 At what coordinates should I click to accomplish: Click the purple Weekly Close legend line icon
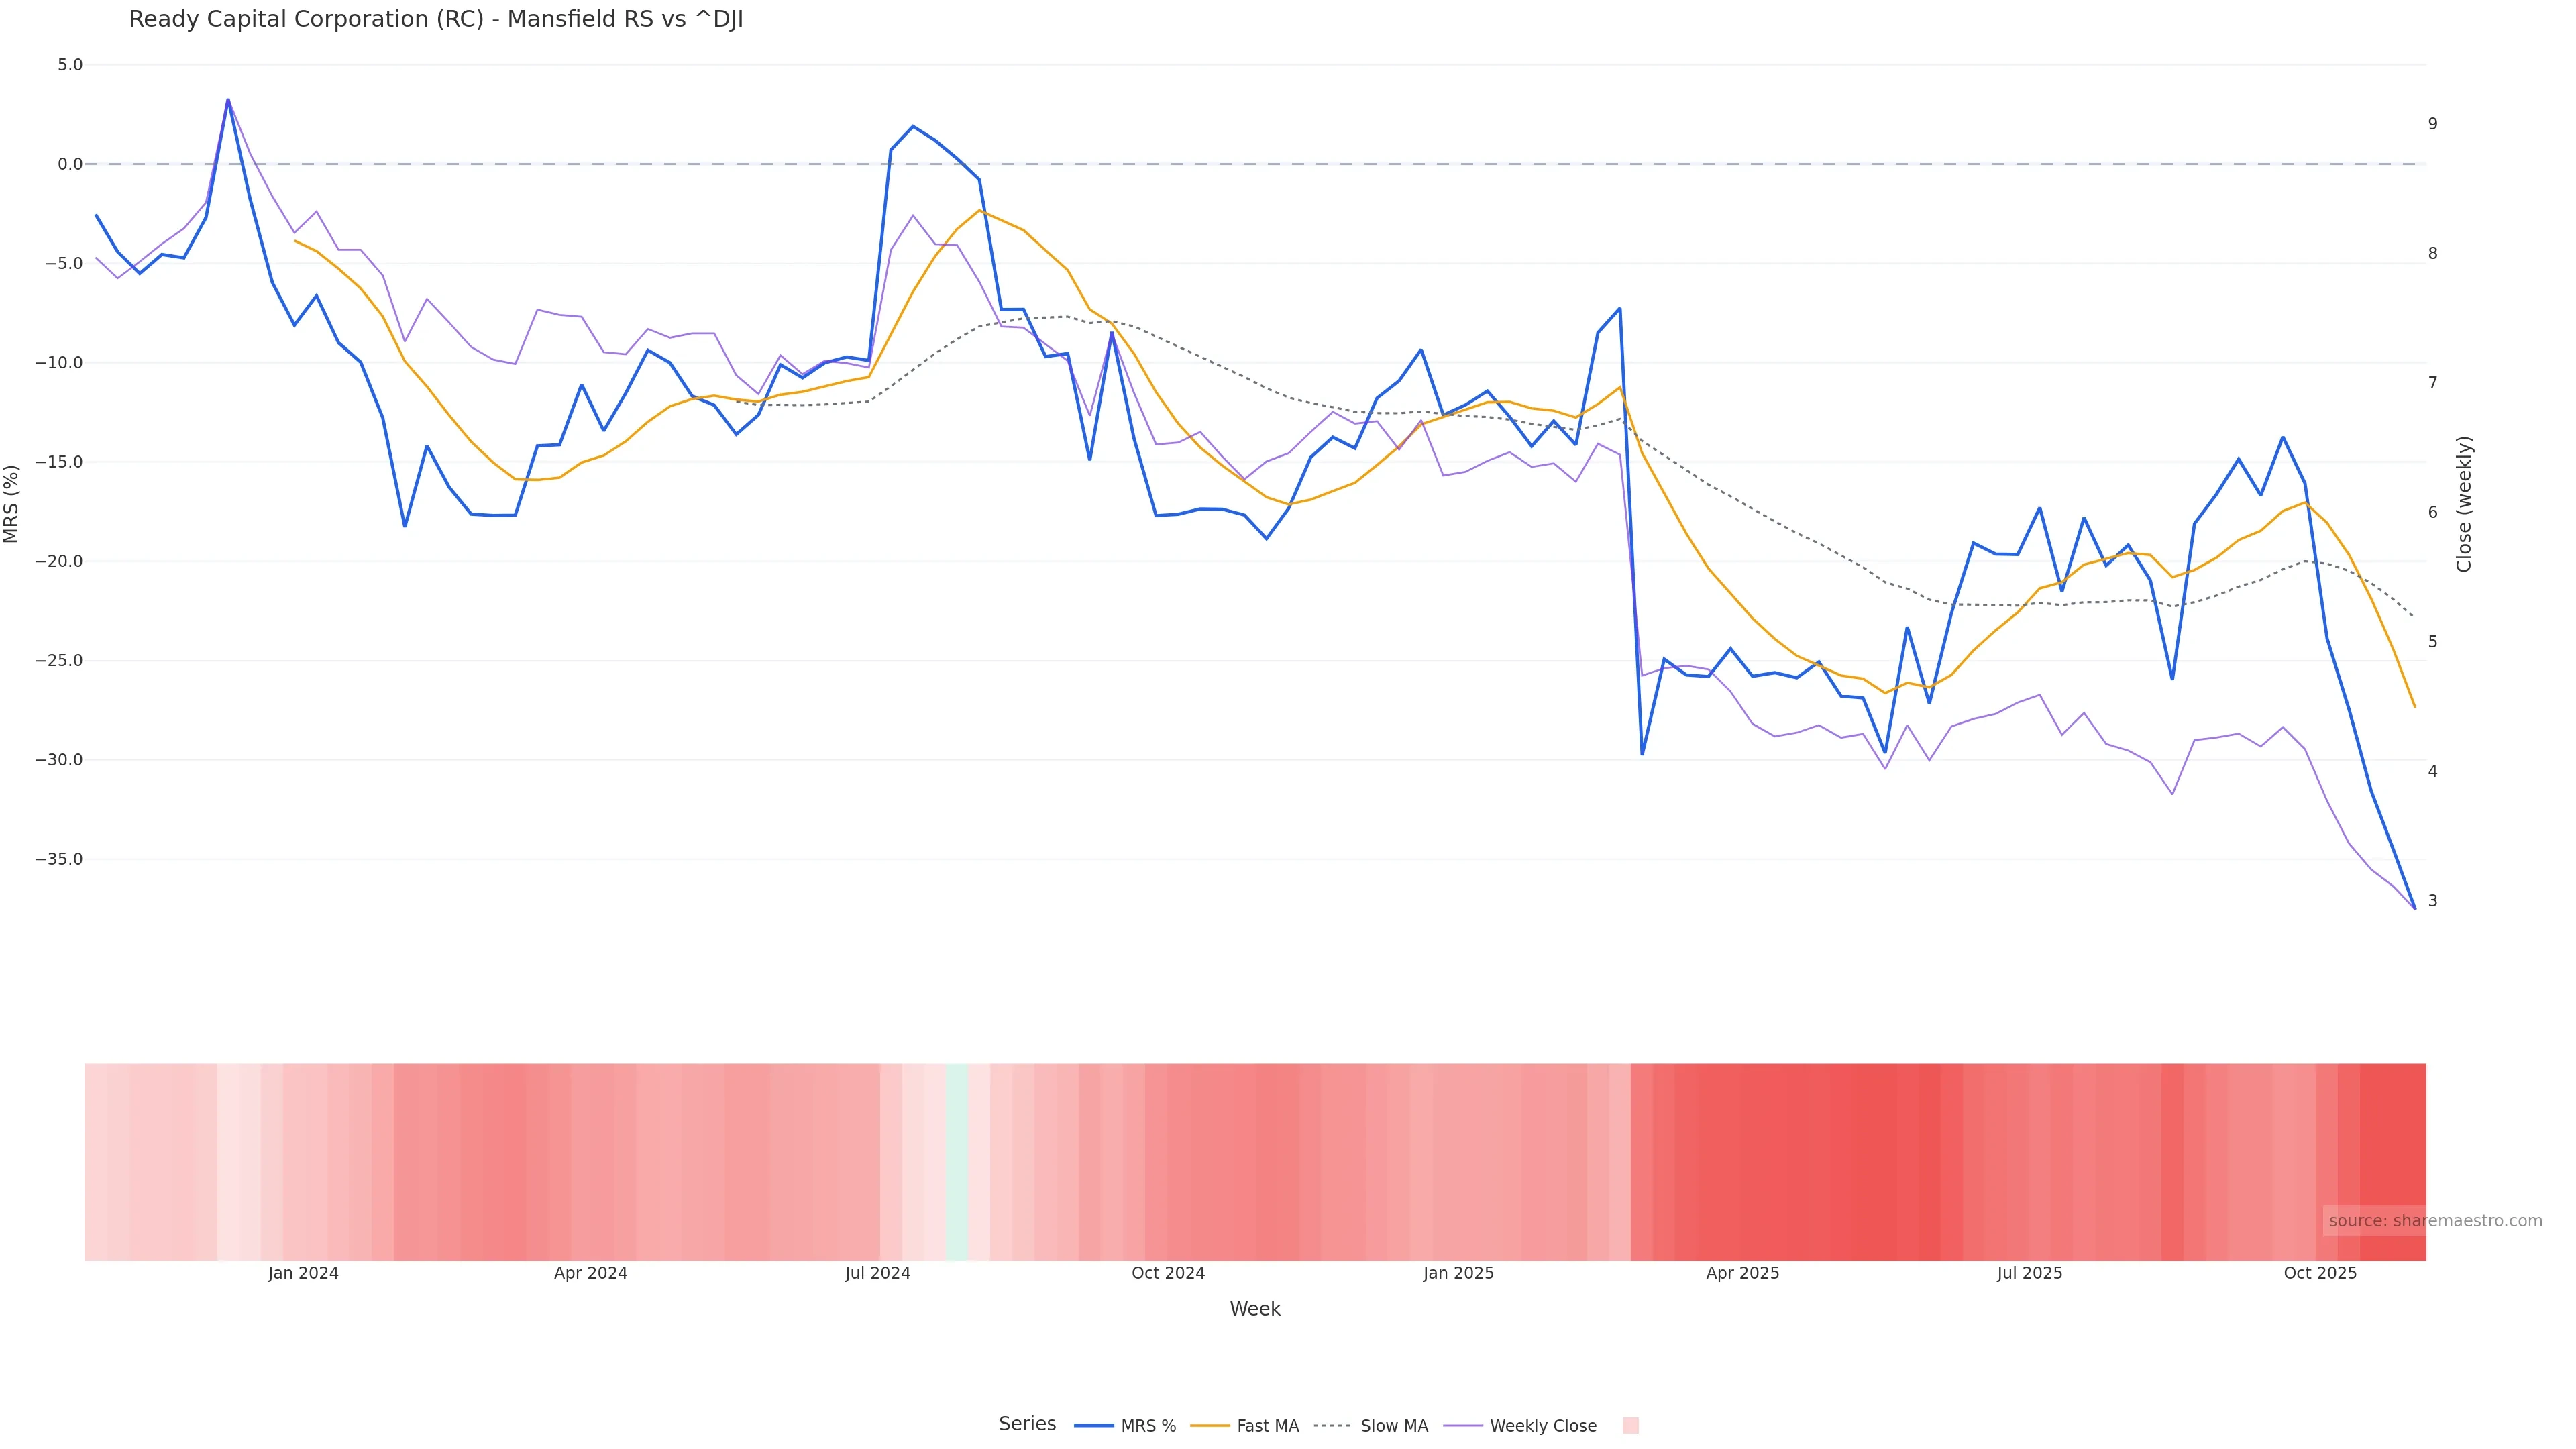pos(1463,1426)
